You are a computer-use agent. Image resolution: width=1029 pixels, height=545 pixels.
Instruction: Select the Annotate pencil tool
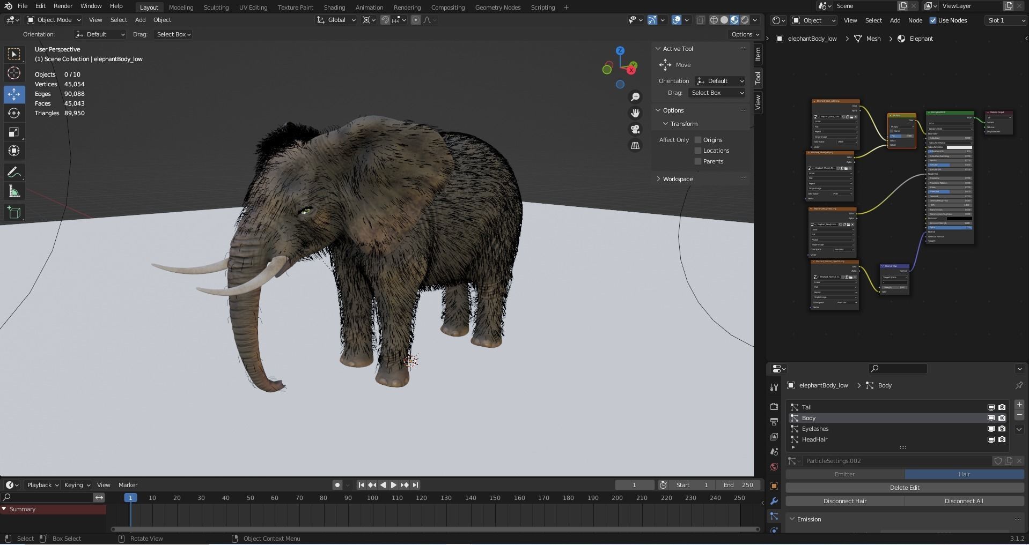(x=14, y=172)
